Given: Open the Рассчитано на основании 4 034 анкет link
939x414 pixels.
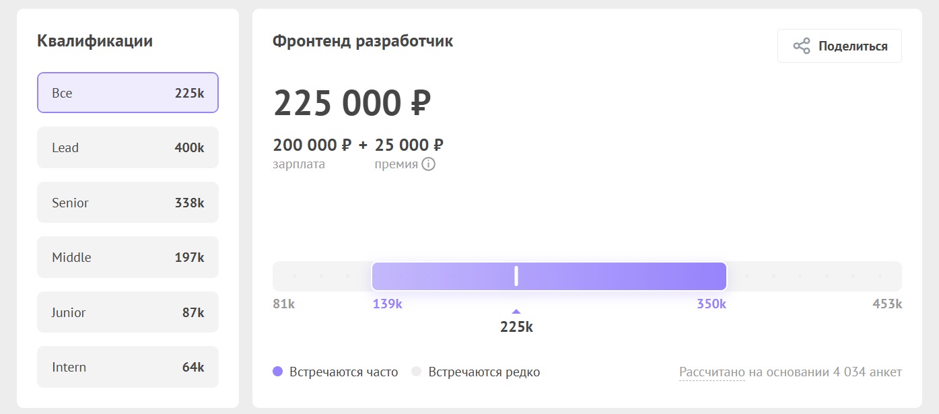Looking at the screenshot, I should (791, 372).
